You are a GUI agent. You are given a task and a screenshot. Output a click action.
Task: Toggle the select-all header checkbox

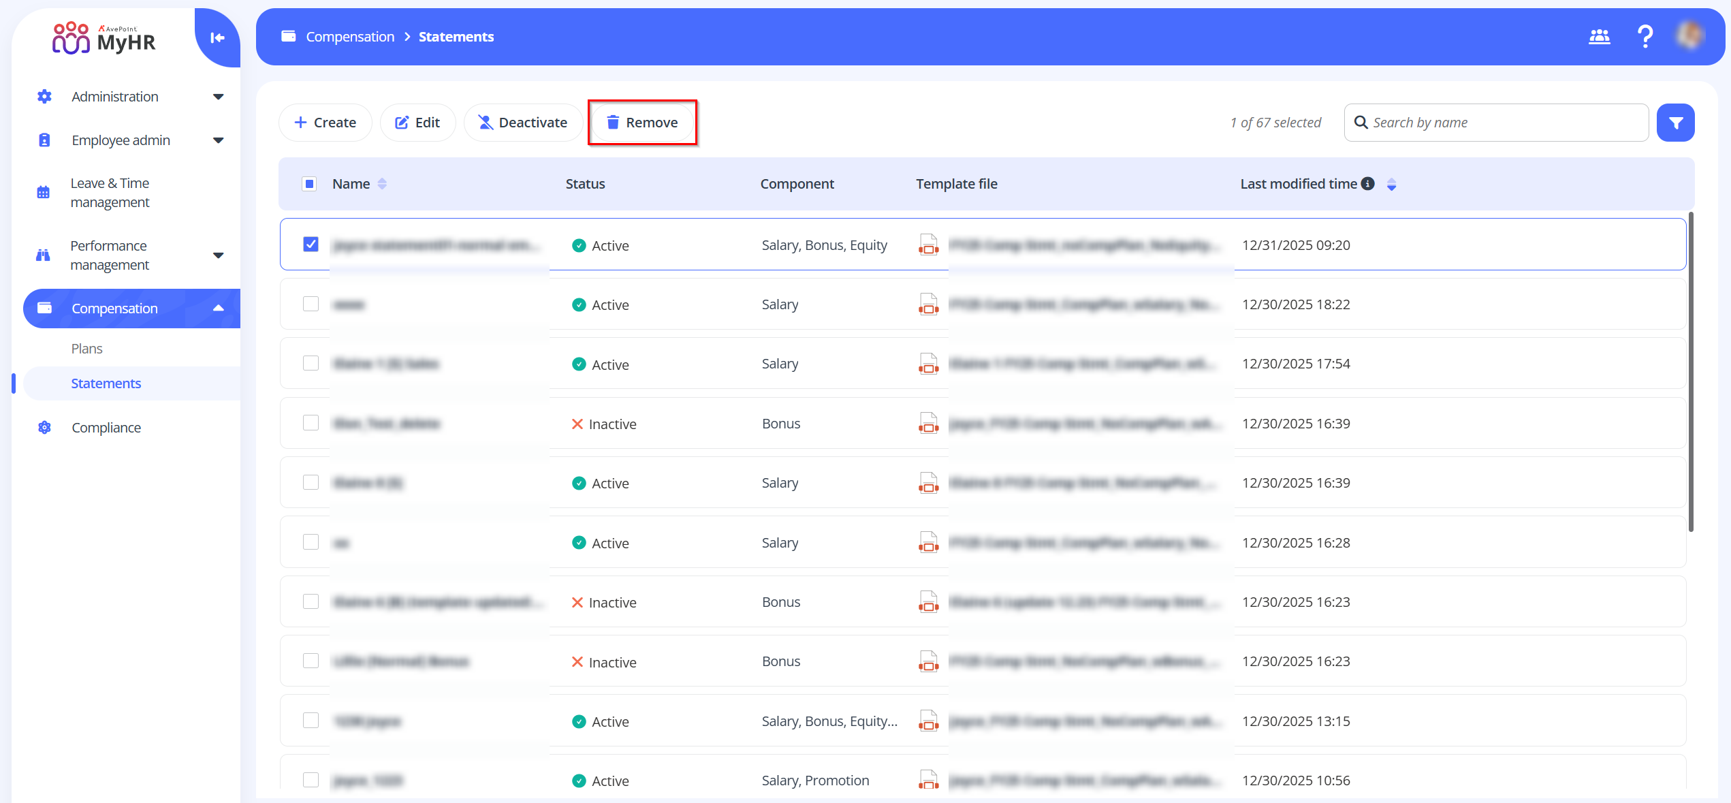pos(309,184)
